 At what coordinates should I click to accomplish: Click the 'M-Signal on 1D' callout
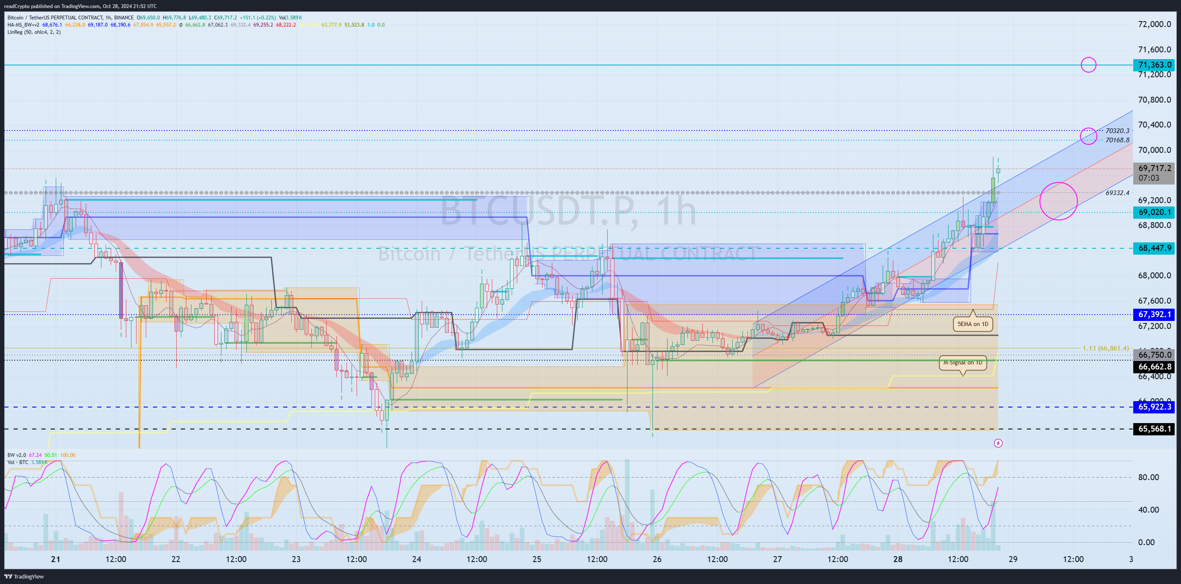coord(963,363)
